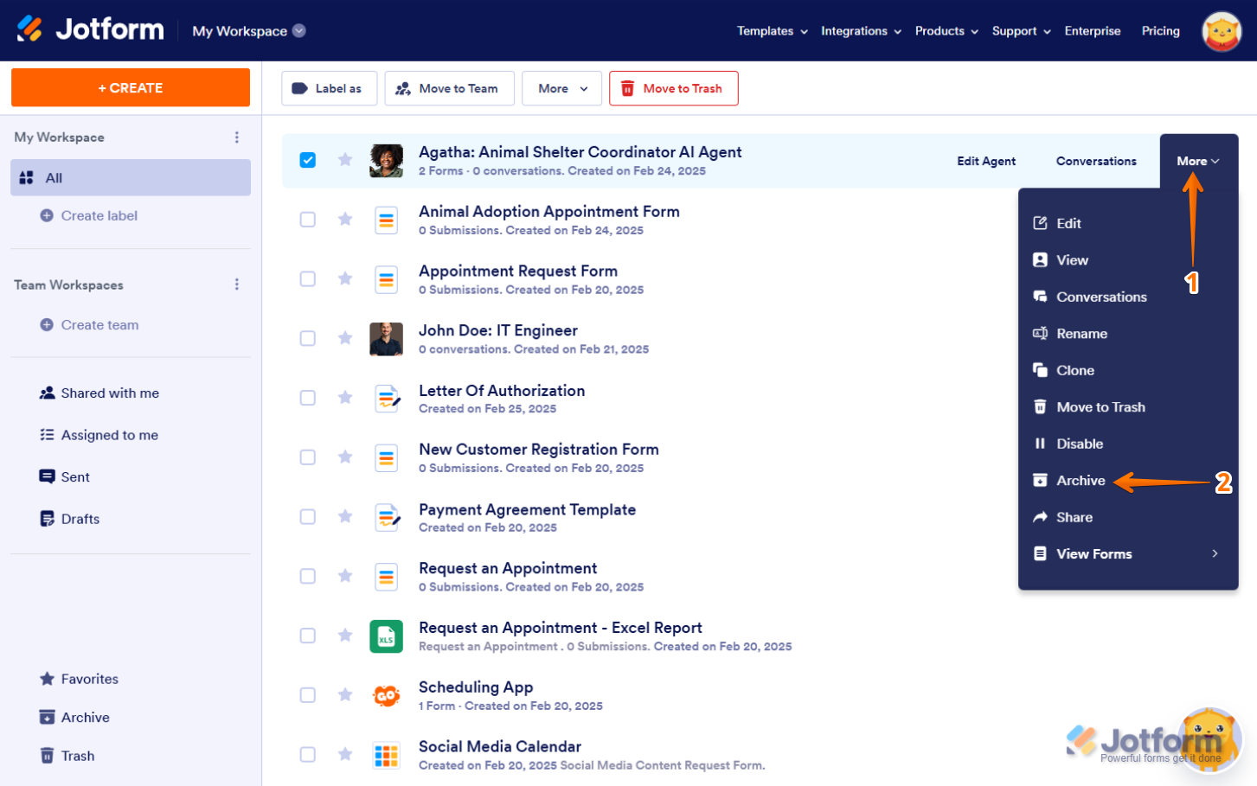The height and width of the screenshot is (786, 1257).
Task: Select Clone in the More menu
Action: (1074, 370)
